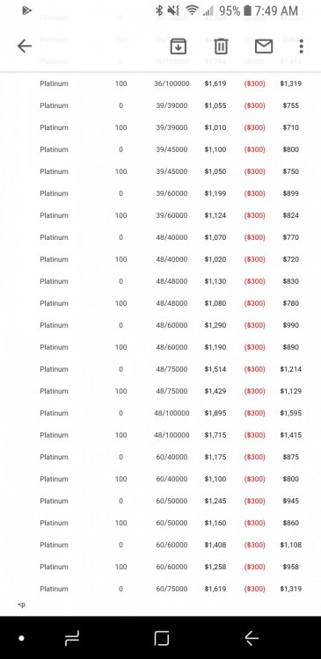
Task: Archive this email with the archive icon
Action: [x=179, y=47]
